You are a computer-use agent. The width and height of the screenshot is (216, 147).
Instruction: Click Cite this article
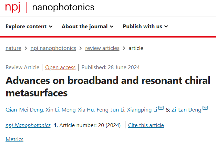146,125
